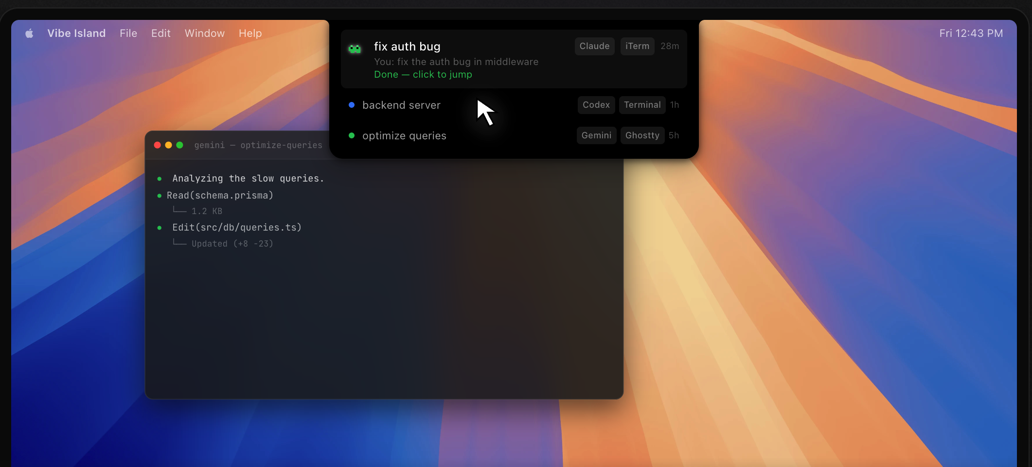Click the Terminal tag on backend server
Screen dimensions: 1032x467
(642, 105)
